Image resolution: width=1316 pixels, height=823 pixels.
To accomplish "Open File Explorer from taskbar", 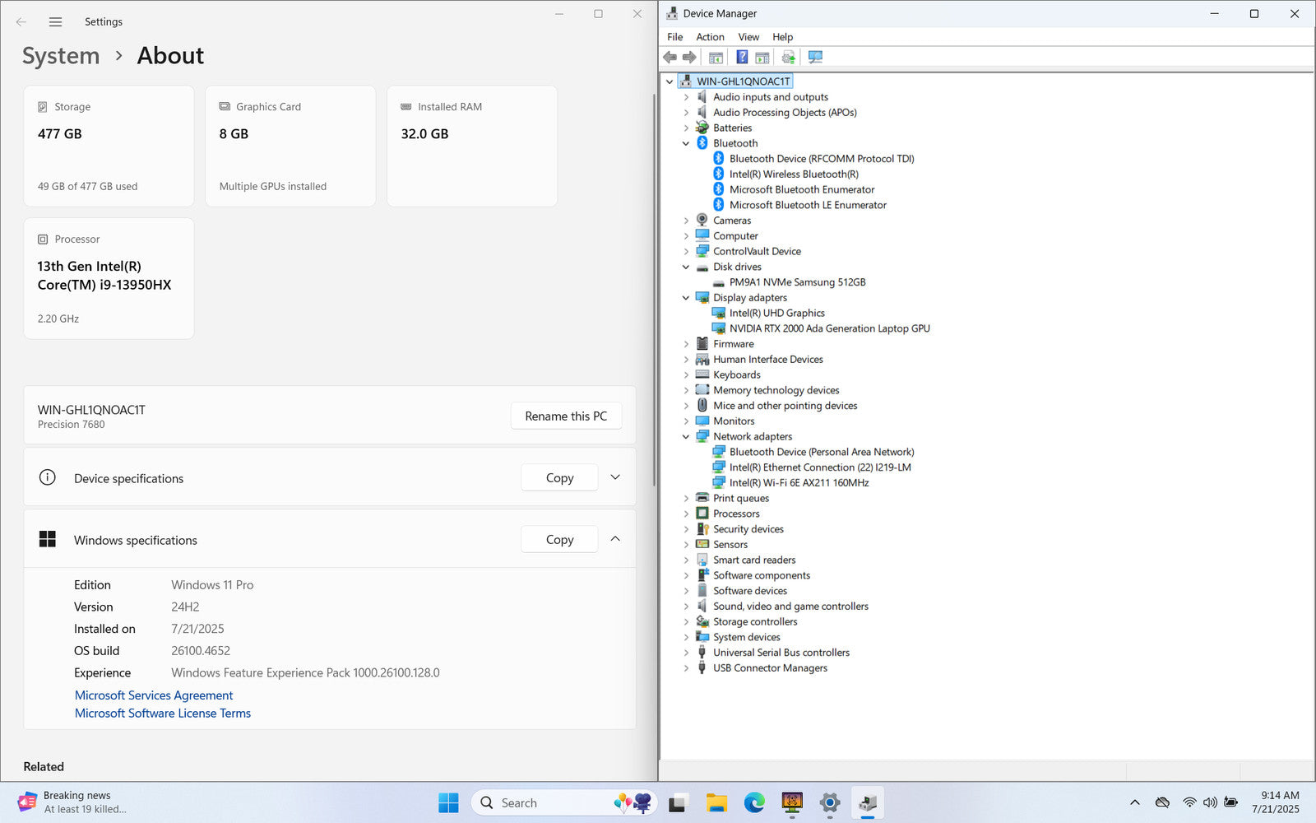I will [716, 802].
